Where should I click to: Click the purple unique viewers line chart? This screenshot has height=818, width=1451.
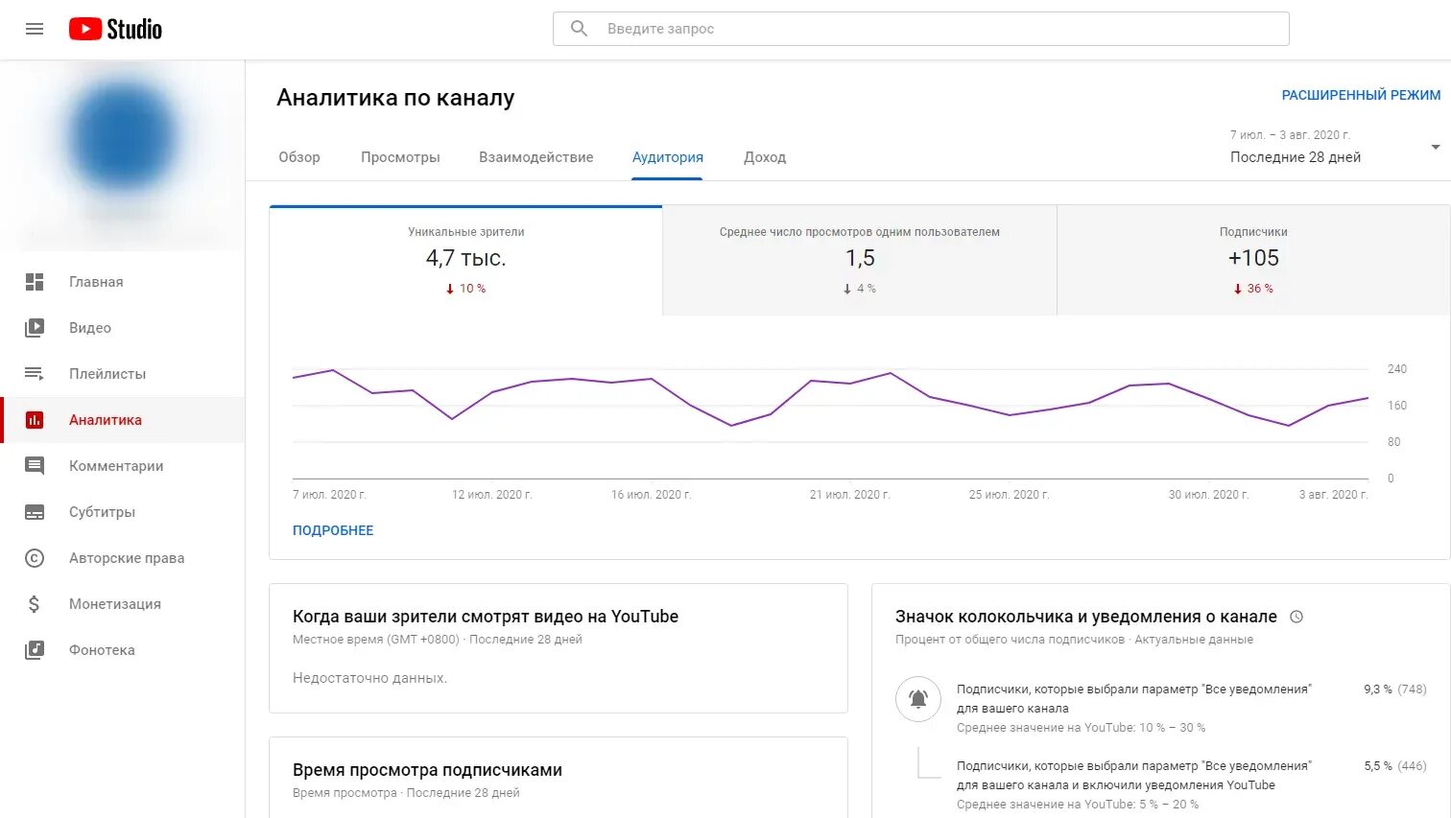coord(830,398)
